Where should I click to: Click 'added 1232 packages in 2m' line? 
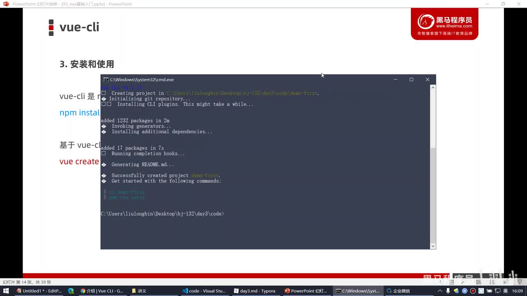click(x=135, y=120)
